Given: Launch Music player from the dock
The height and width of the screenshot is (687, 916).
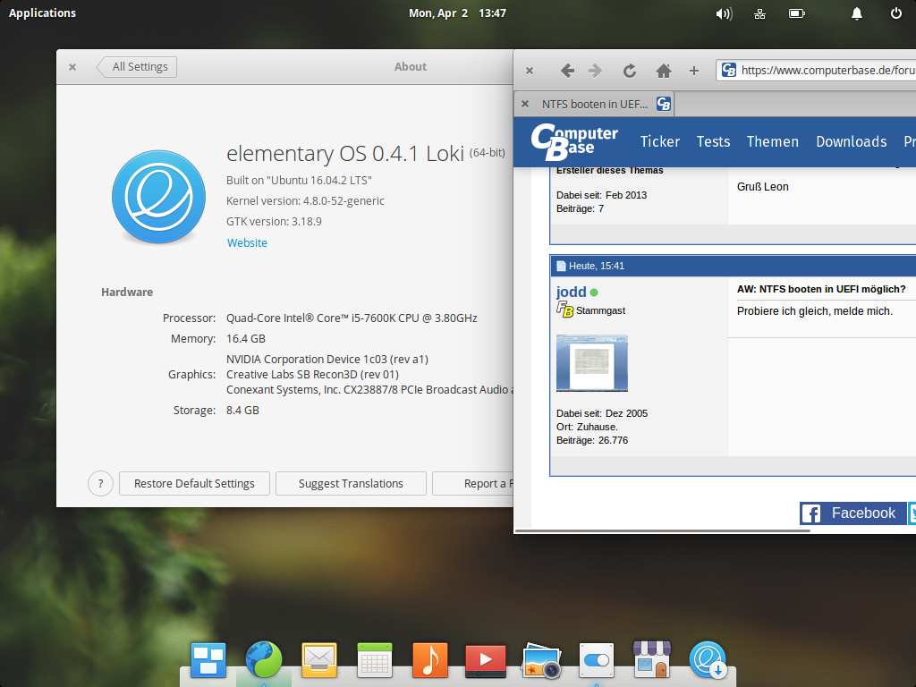Looking at the screenshot, I should pos(430,660).
